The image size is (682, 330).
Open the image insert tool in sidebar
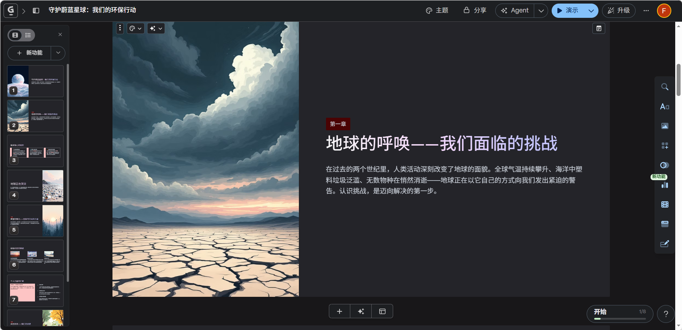[665, 126]
